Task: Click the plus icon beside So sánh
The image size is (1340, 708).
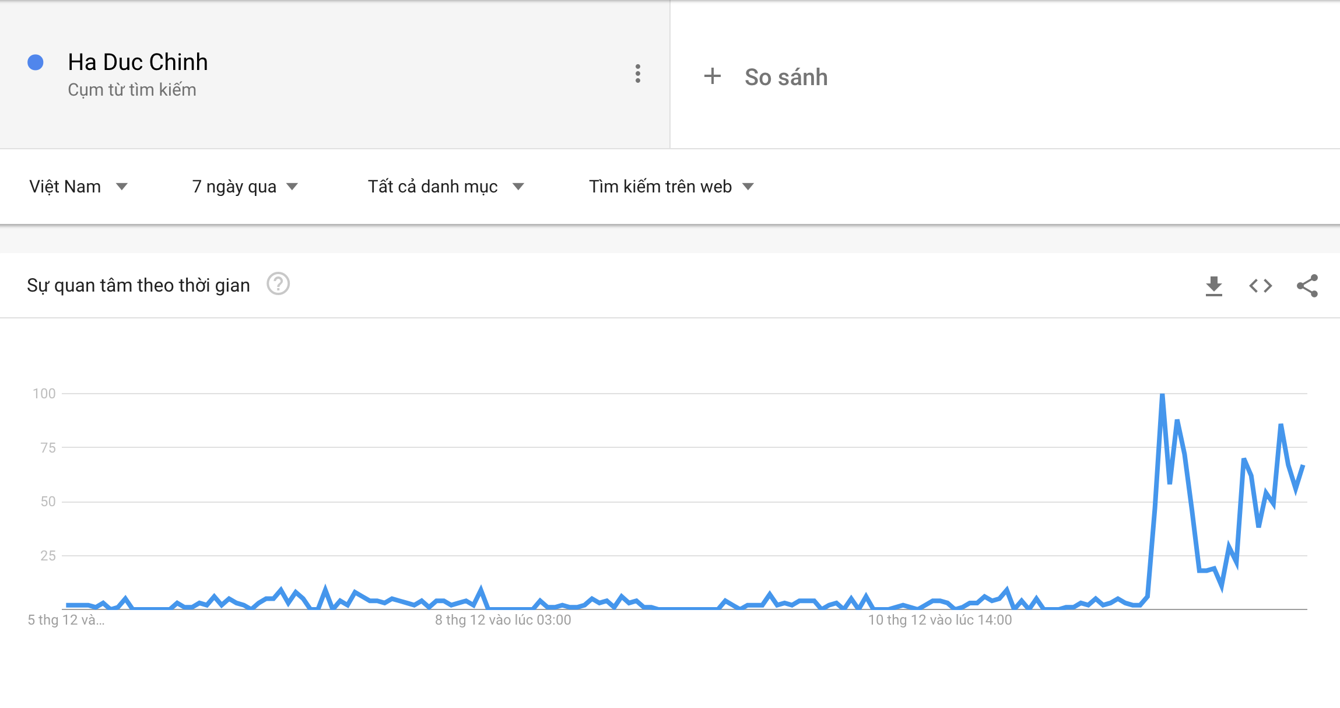Action: point(712,76)
